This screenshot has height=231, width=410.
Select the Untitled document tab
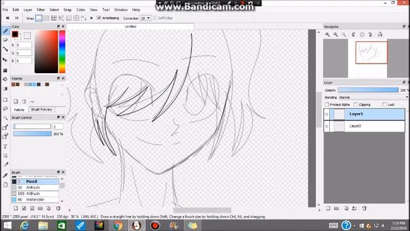(131, 26)
